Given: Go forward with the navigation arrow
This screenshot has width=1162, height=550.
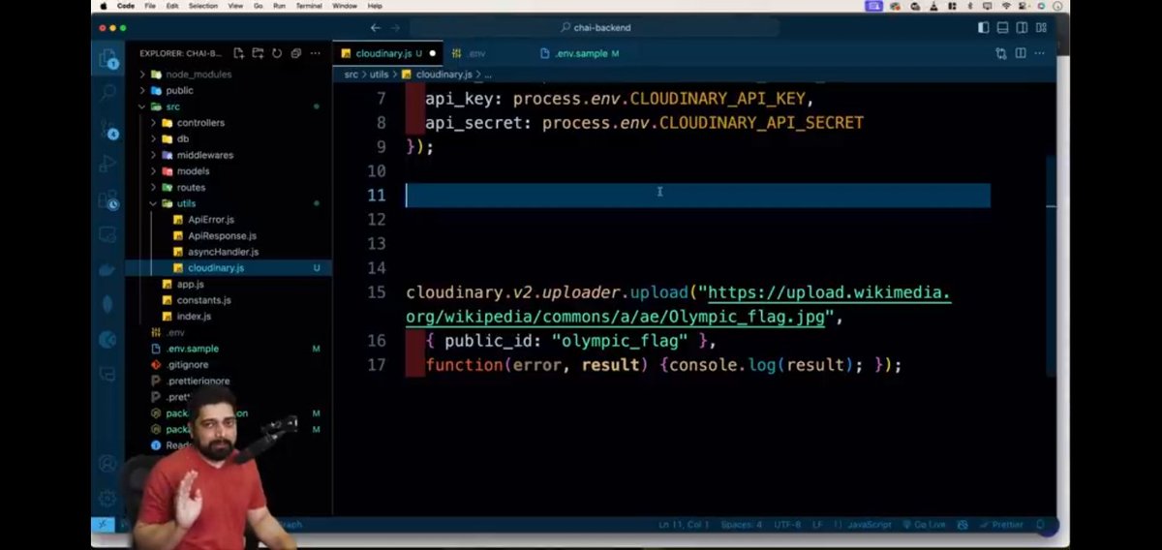Looking at the screenshot, I should click(x=395, y=28).
